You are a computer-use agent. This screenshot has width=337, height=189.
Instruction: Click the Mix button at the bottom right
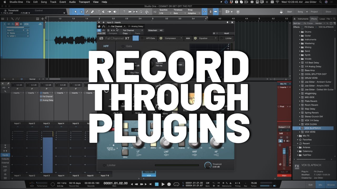(x=320, y=185)
